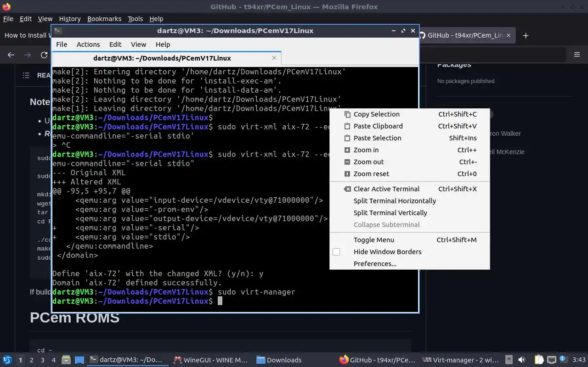Screen dimensions: 588x367
Task: Click the Copy Selection icon in context menu
Action: pos(347,114)
